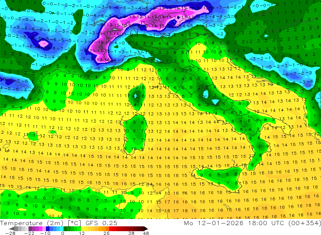Viewport: 321px width, 235px height.
Task: Pick the bright yellow swatch above 12
Action: pyautogui.click(x=83, y=229)
